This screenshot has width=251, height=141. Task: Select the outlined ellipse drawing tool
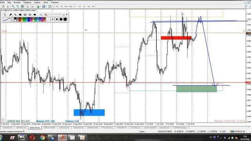30,14
